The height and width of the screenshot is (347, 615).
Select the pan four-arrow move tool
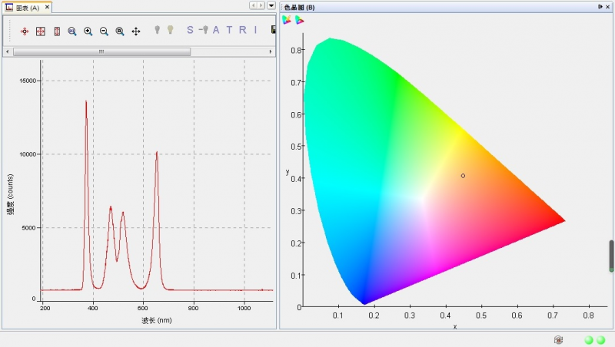[x=136, y=31]
